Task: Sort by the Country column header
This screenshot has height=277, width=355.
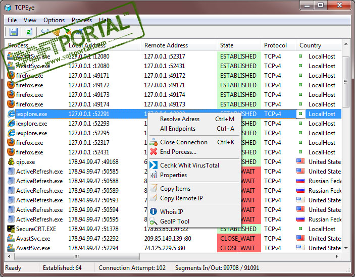Action: point(319,45)
